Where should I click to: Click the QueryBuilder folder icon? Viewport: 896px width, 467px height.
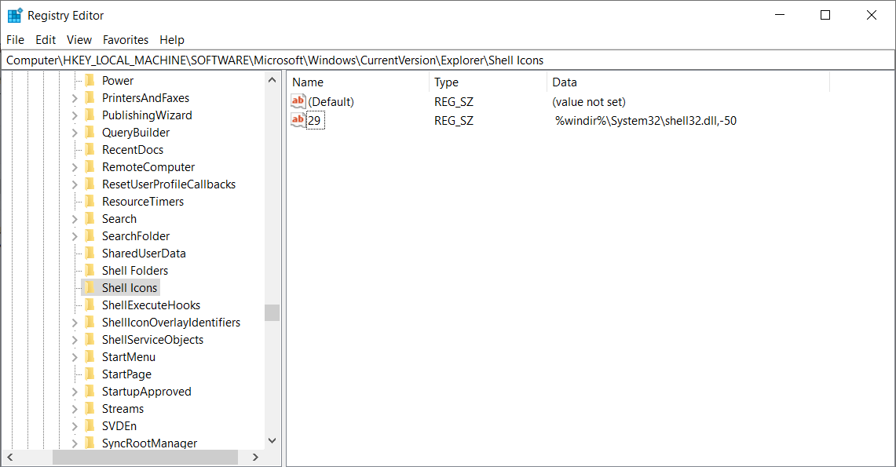[x=90, y=133]
